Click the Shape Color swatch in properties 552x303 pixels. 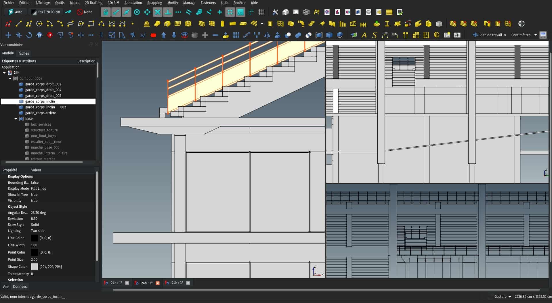click(x=34, y=267)
